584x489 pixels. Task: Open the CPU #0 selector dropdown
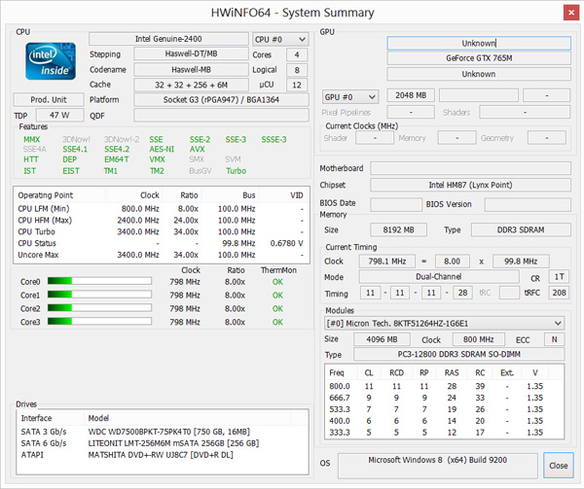point(280,39)
